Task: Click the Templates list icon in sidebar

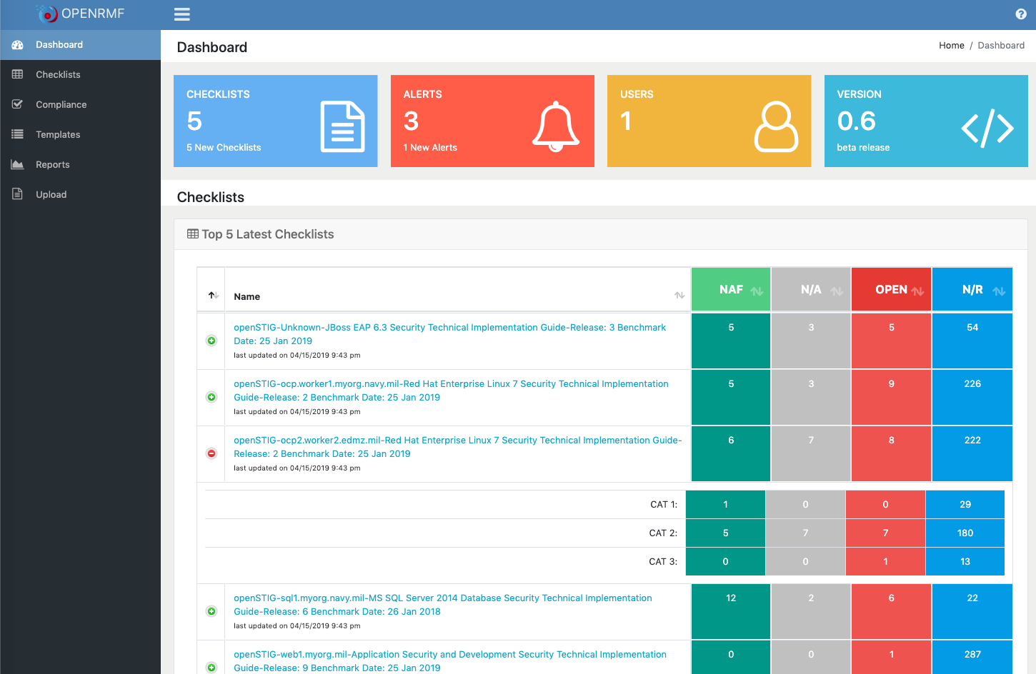Action: 18,134
